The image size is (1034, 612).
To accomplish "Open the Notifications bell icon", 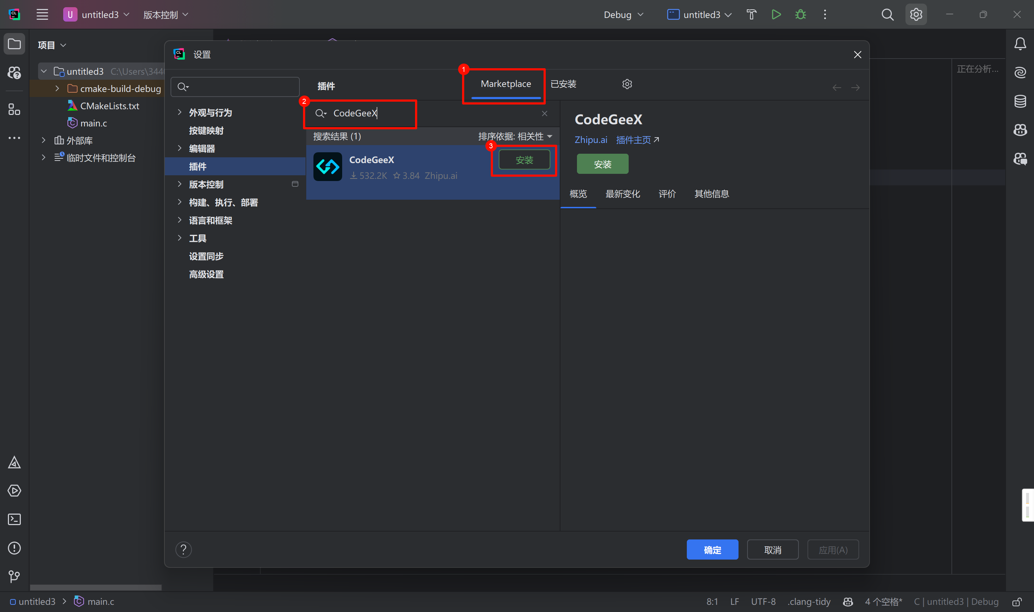I will click(1020, 44).
